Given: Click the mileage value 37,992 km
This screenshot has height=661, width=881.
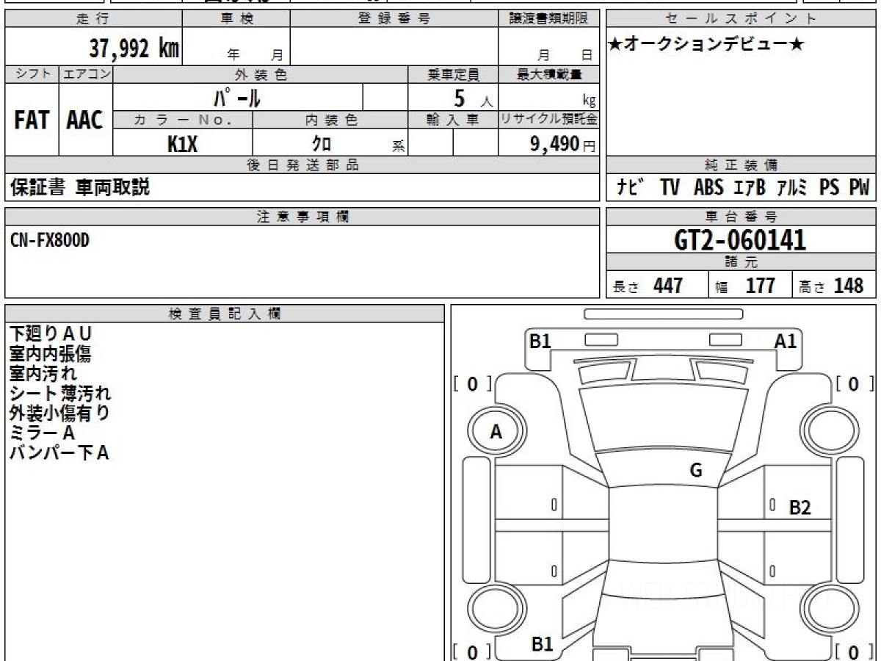Looking at the screenshot, I should pos(134,49).
